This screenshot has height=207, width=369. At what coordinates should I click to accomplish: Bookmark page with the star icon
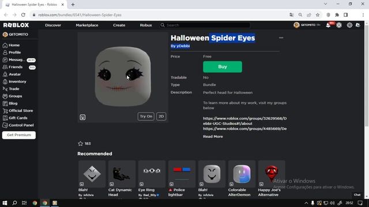tap(318, 15)
